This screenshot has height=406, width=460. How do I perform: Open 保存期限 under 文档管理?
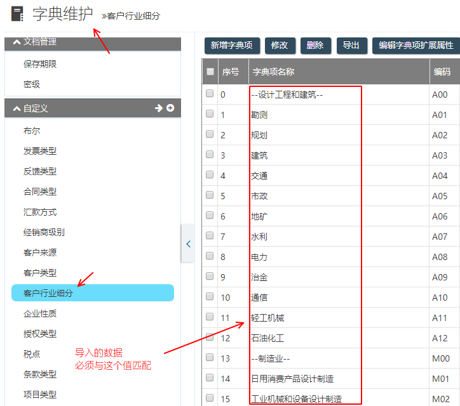tap(41, 64)
